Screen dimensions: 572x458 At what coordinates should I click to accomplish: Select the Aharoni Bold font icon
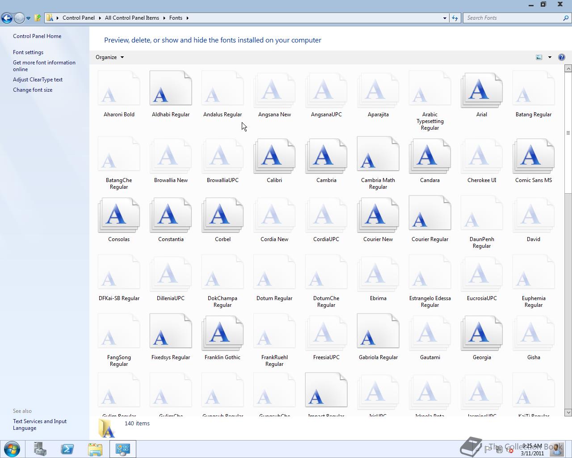coord(119,89)
